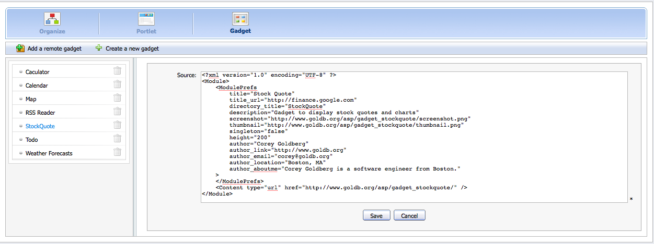This screenshot has width=654, height=244.
Task: Select RSS Reader in the gadget list
Action: (40, 113)
